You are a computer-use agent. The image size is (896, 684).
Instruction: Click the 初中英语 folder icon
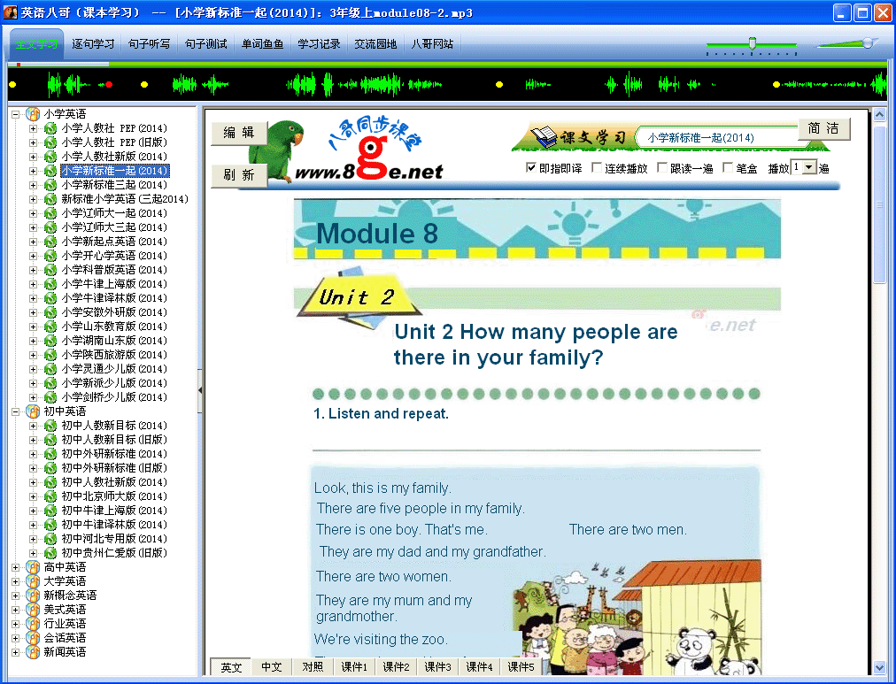click(33, 411)
